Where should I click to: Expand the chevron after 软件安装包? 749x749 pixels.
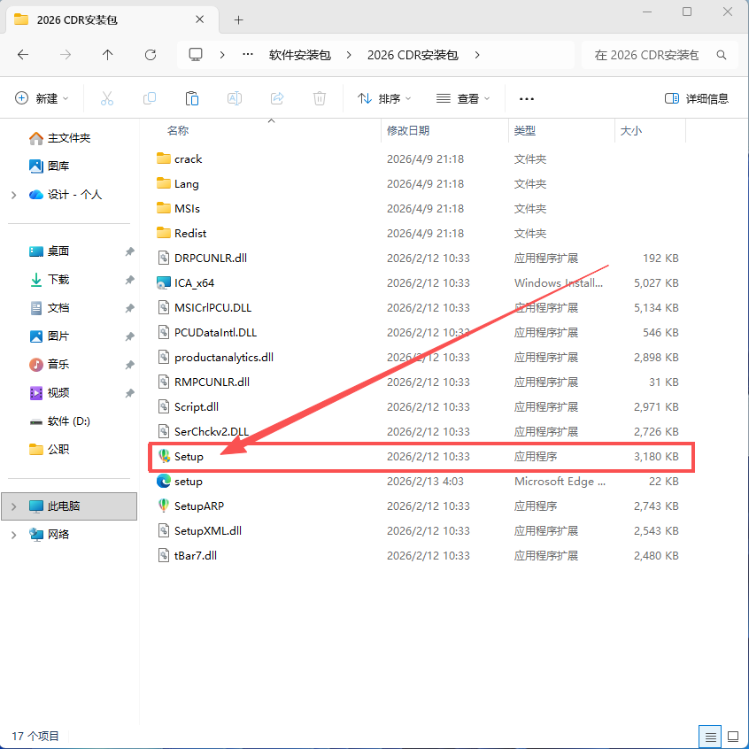click(349, 55)
